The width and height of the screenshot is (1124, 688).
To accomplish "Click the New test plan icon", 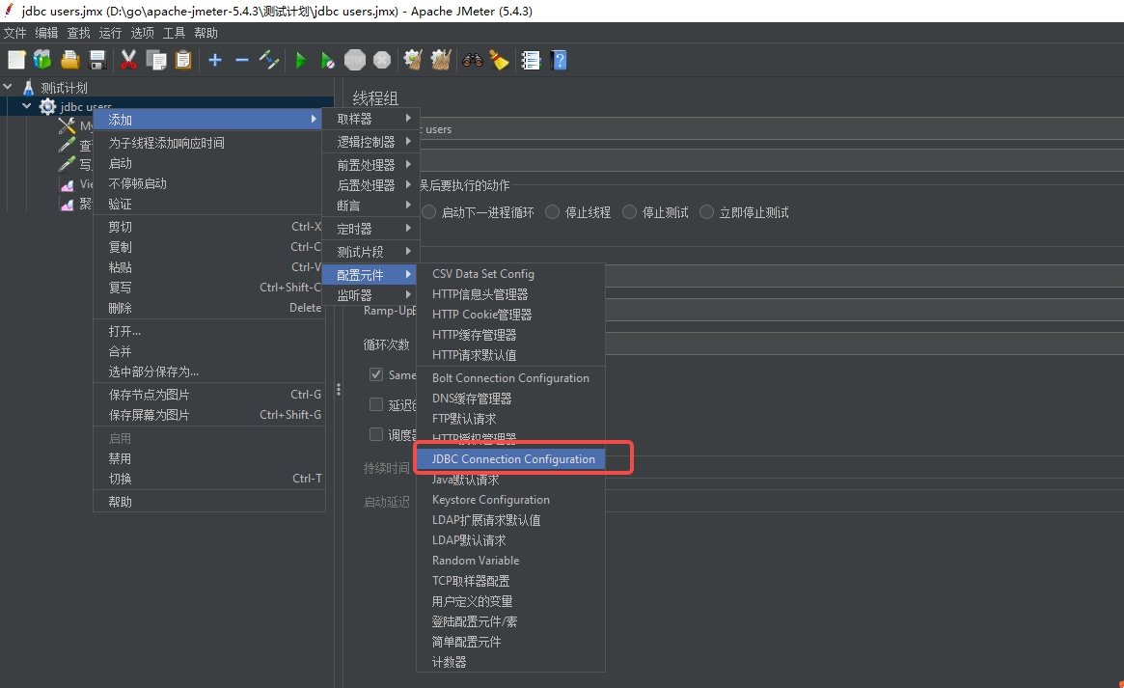I will 16,60.
